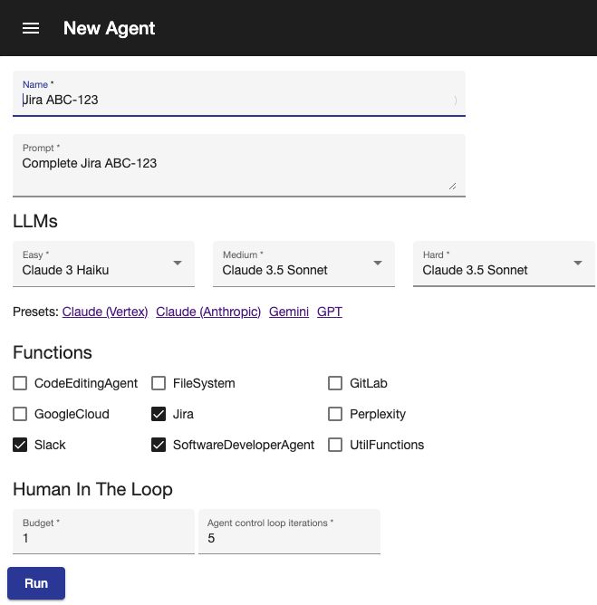This screenshot has height=605, width=597.
Task: Open the Hard LLM dropdown
Action: pos(504,264)
